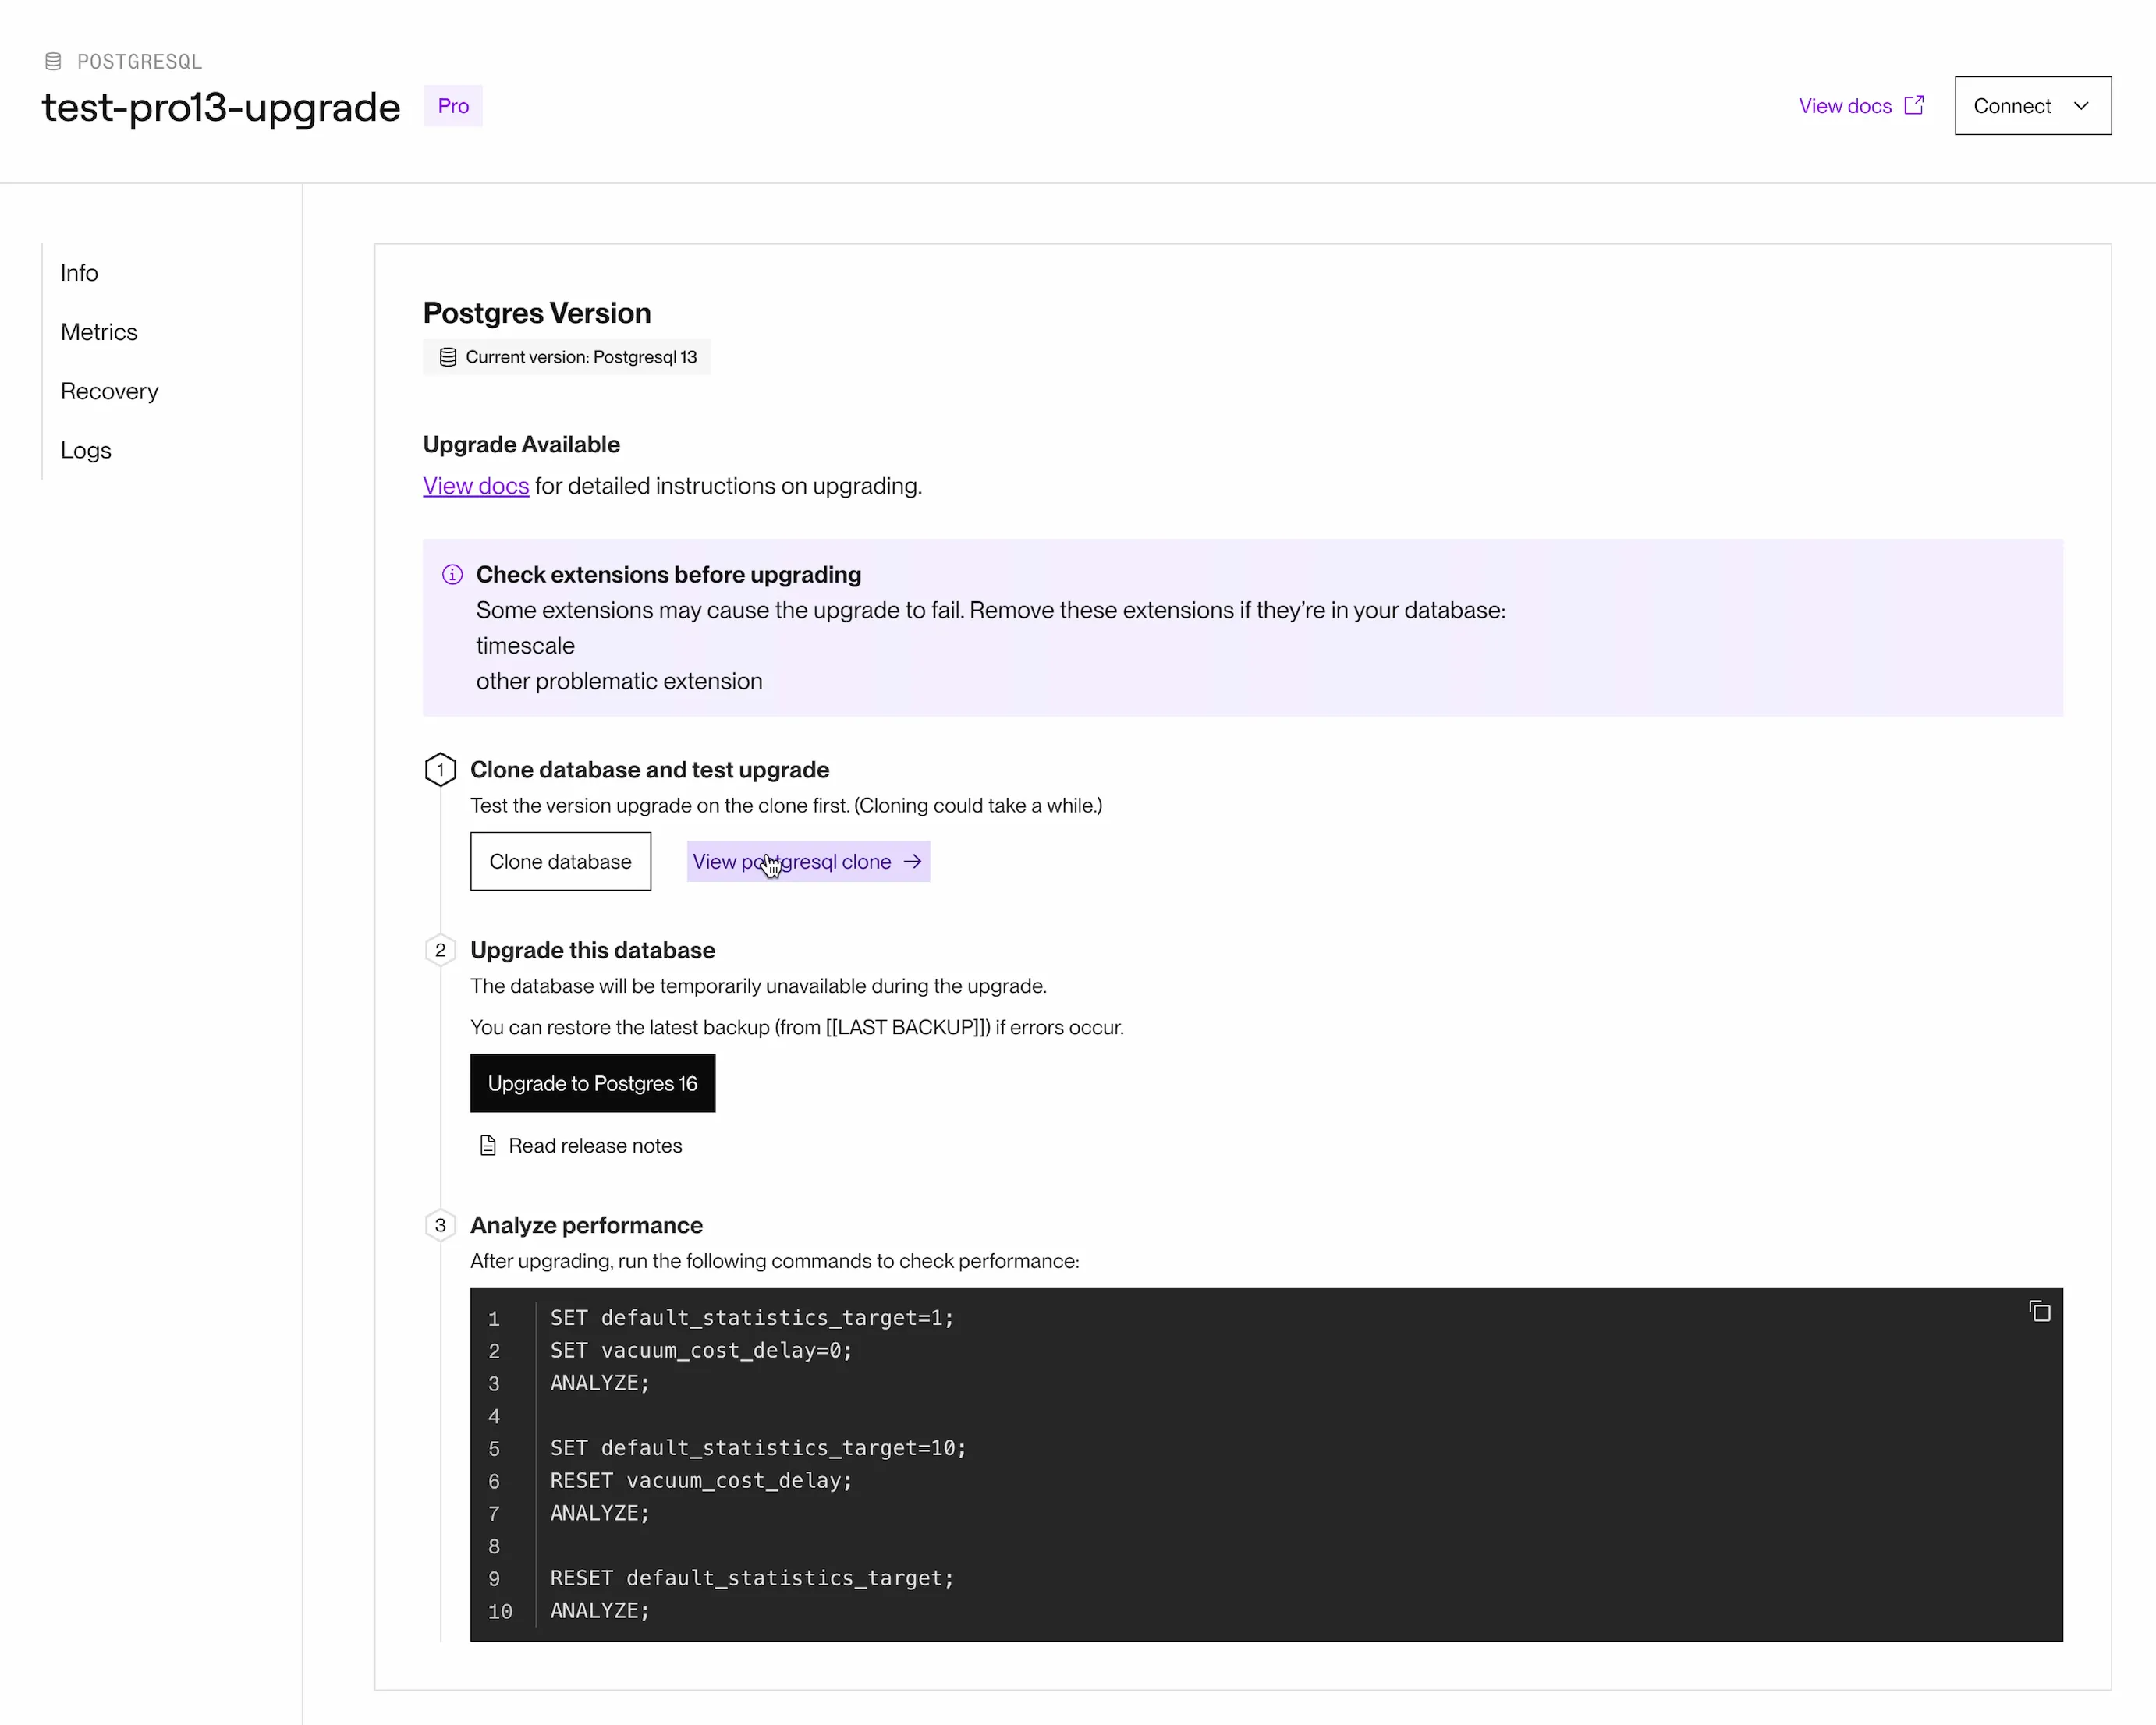Switch to the Metrics section
The image size is (2156, 1725).
99,332
